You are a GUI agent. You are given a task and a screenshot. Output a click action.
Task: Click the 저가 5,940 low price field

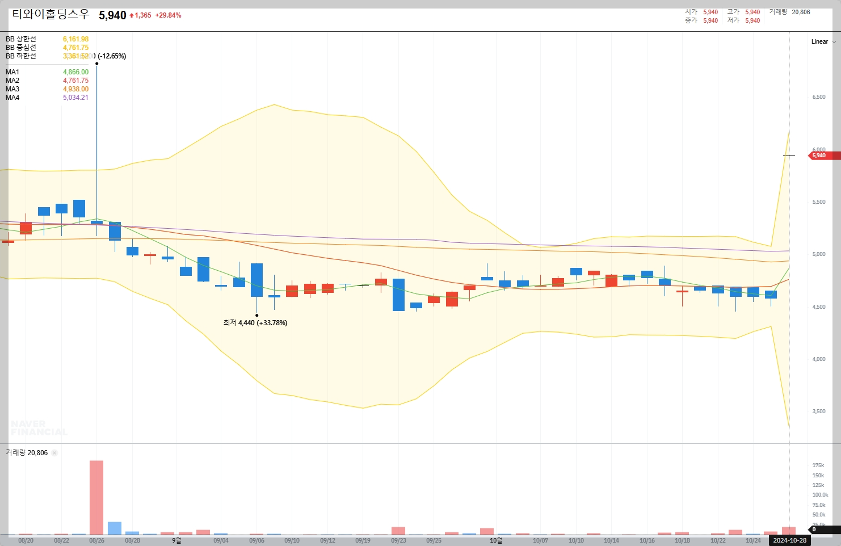(743, 20)
